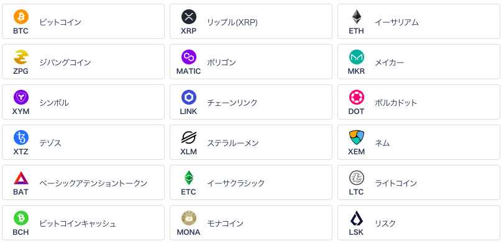The height and width of the screenshot is (244, 504).
Task: Click the purple Polygon MATIC icon
Action: click(x=189, y=58)
